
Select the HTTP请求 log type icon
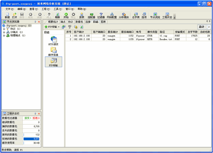pos(54,41)
